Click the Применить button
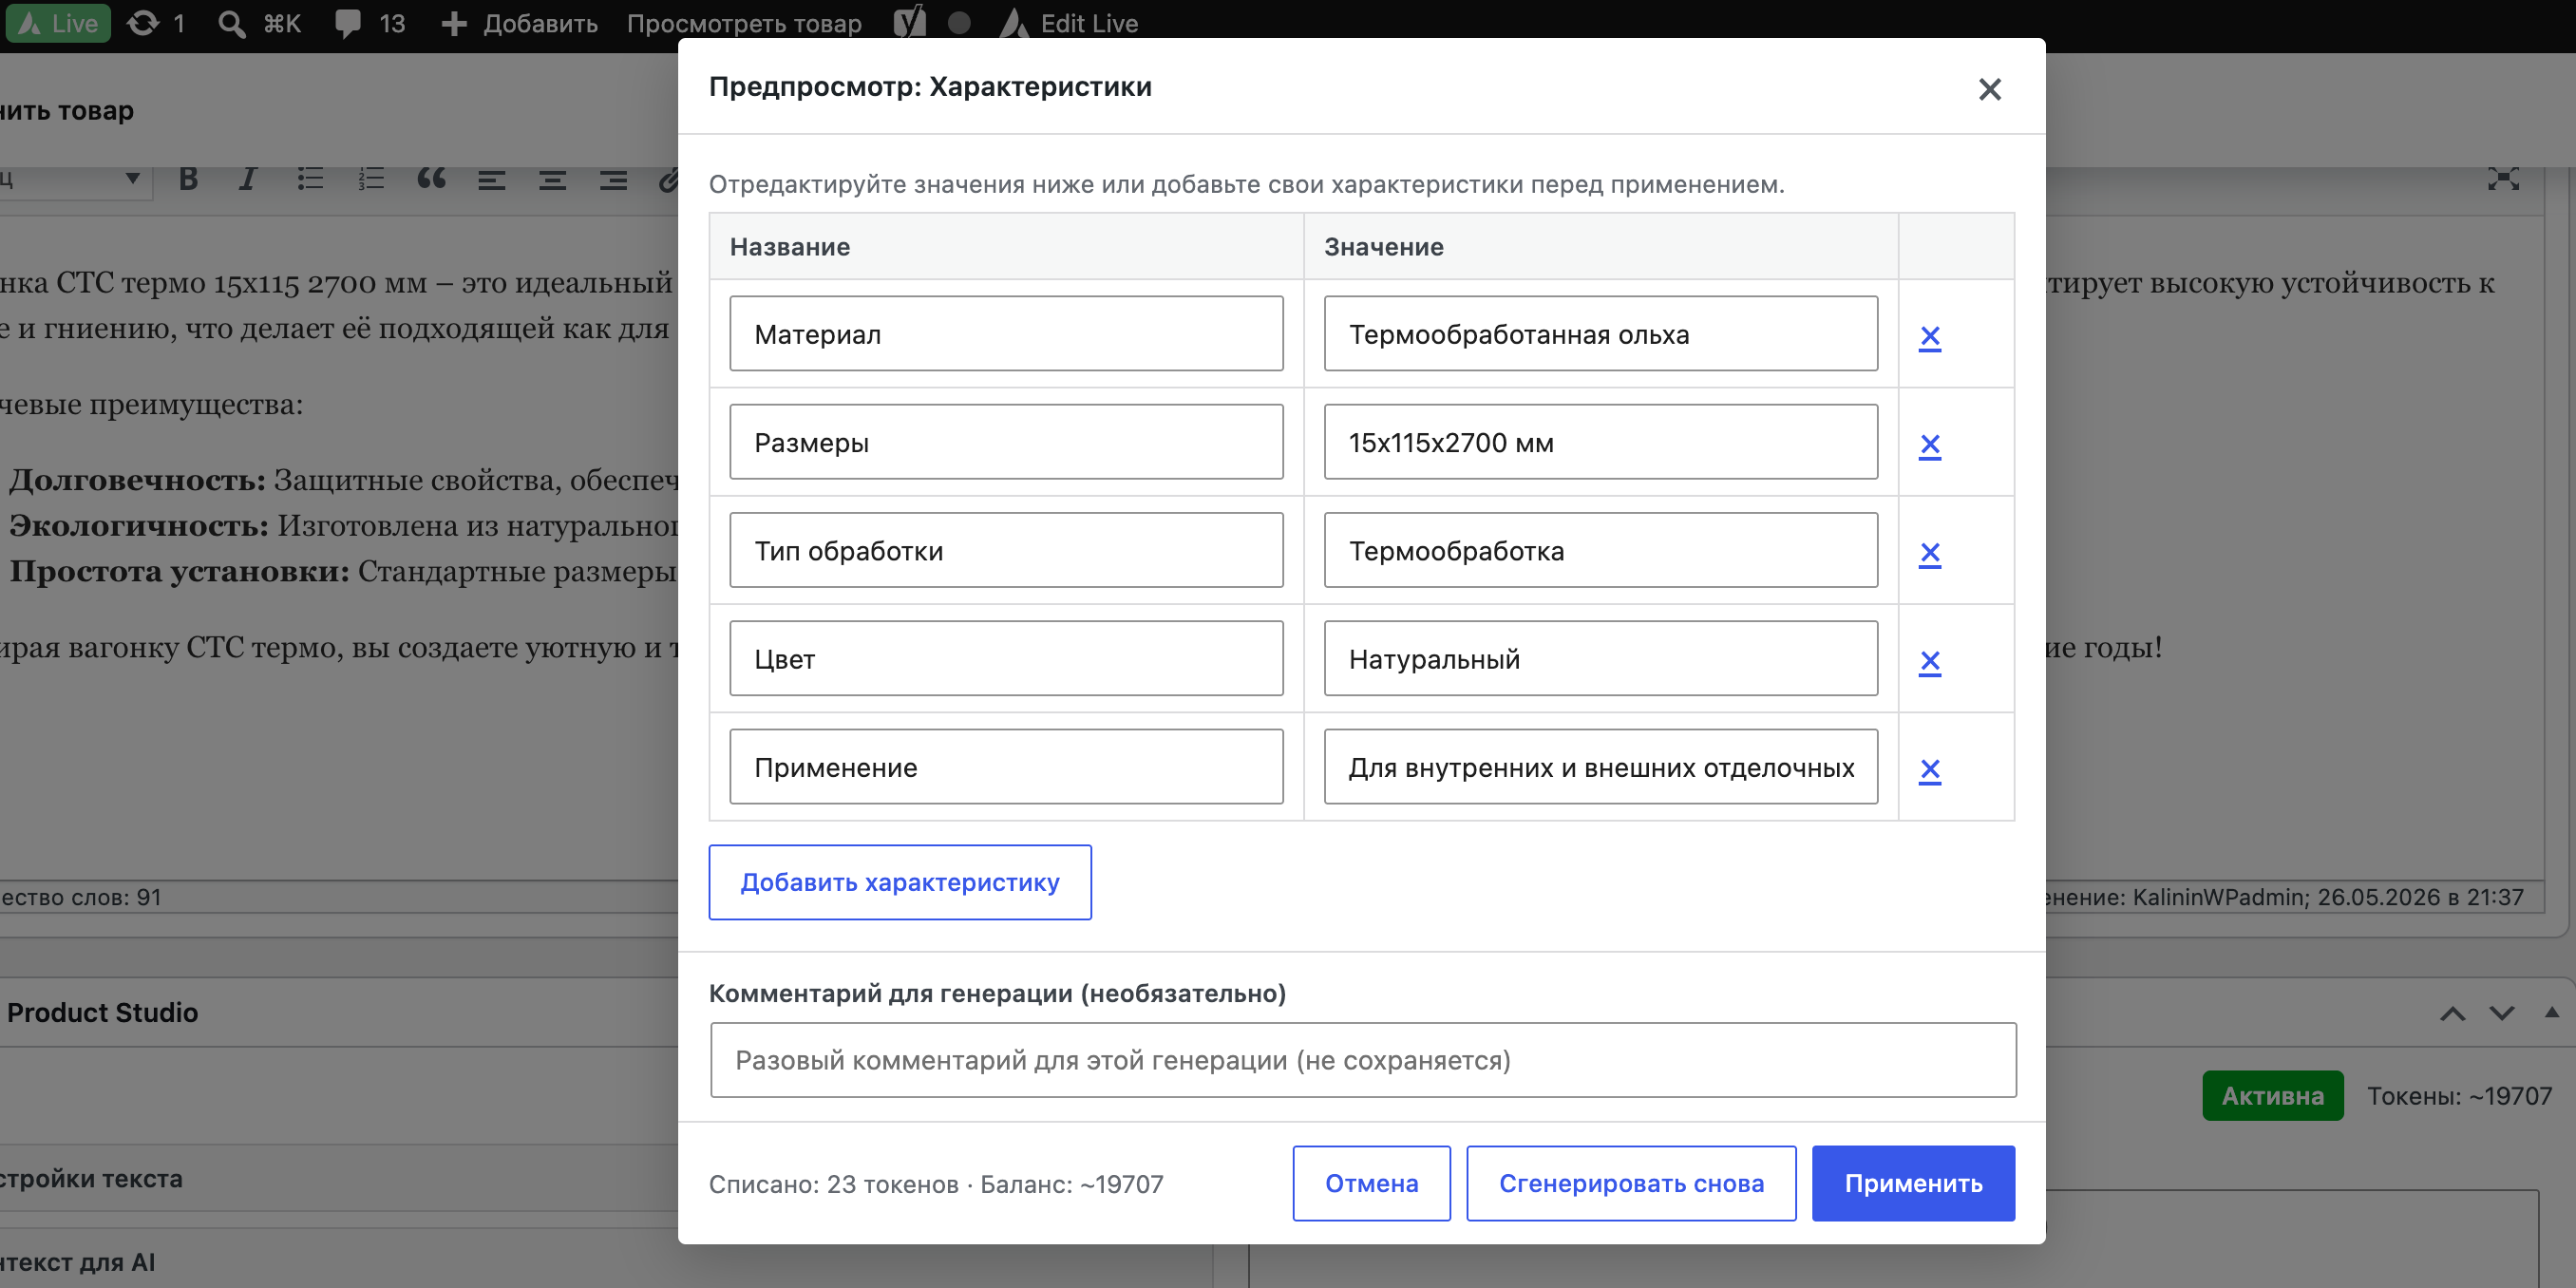Viewport: 2576px width, 1288px height. (1913, 1183)
